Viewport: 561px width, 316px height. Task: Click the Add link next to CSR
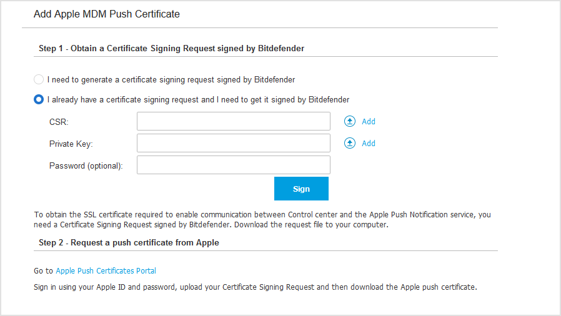(369, 122)
